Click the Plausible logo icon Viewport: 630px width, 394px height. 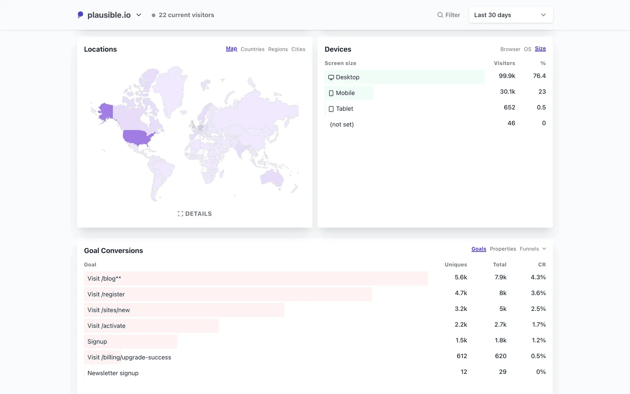(x=80, y=15)
